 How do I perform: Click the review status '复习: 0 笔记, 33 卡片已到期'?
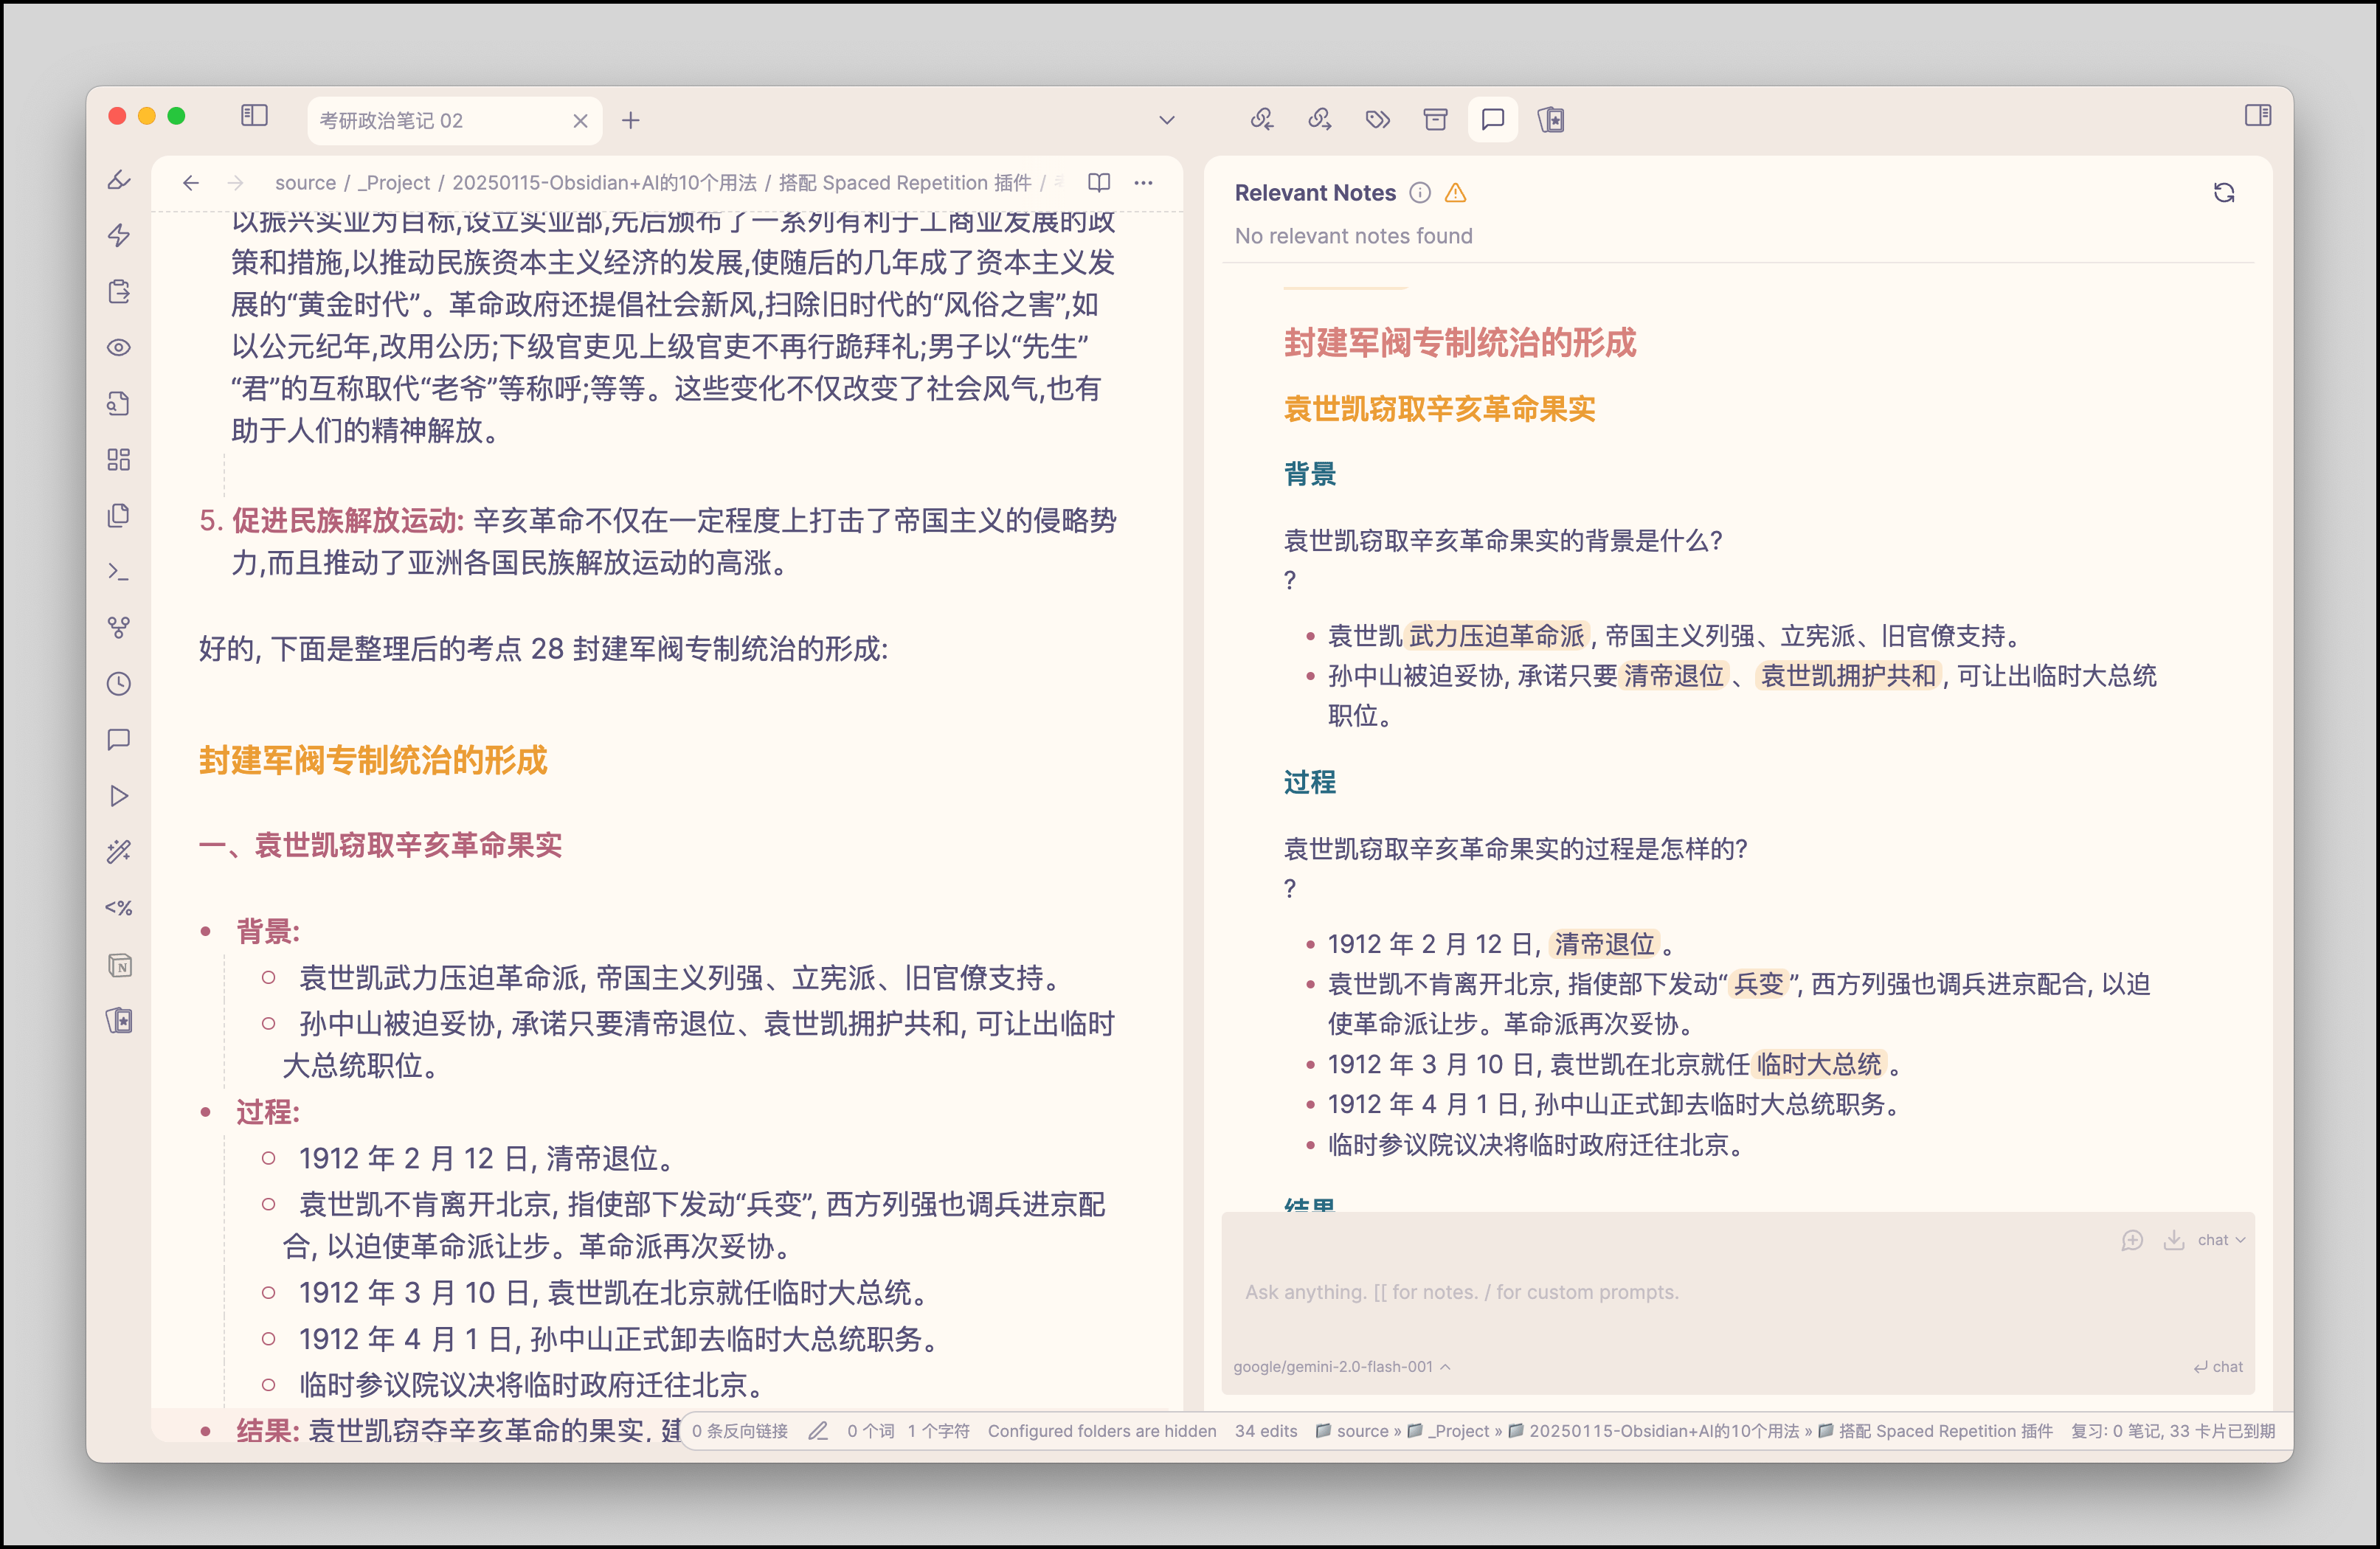click(x=2173, y=1431)
